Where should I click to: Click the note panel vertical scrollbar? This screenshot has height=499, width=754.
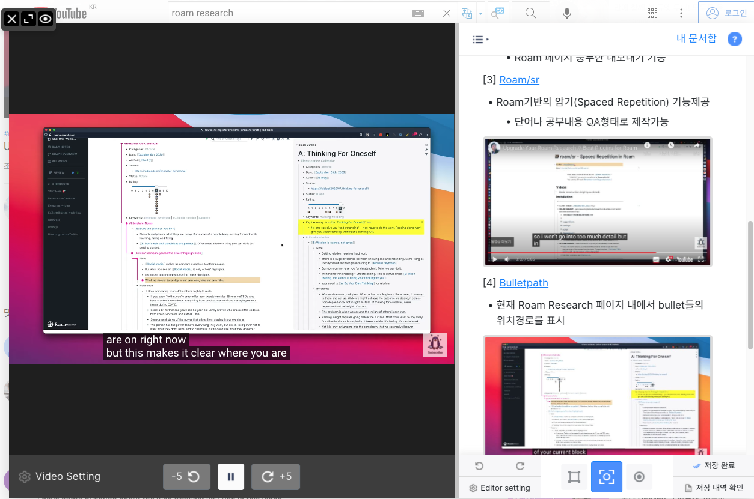750,285
